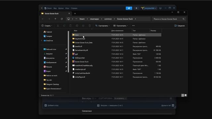
Task: Open Документы in sidebar
Action: pyautogui.click(x=49, y=58)
